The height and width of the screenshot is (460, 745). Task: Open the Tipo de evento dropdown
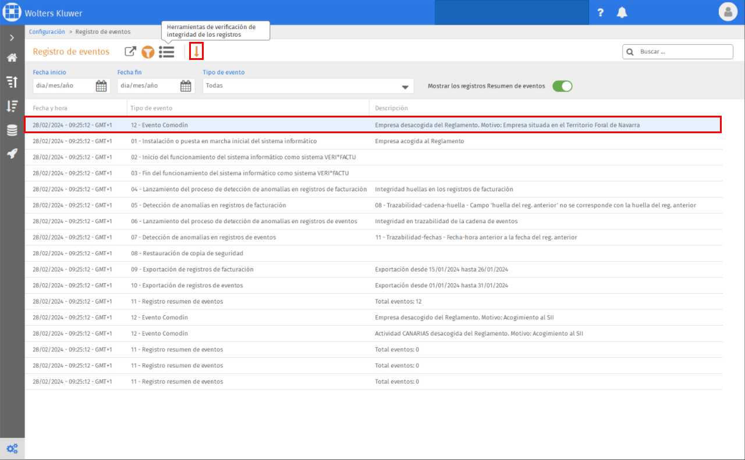pos(308,85)
